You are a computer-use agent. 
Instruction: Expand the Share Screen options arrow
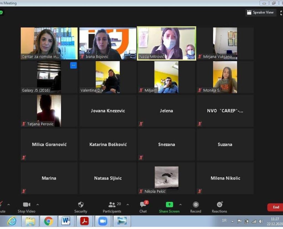pos(180,204)
